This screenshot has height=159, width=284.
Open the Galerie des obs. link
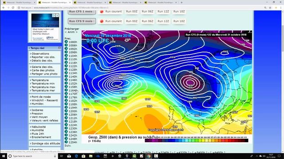click(42, 67)
